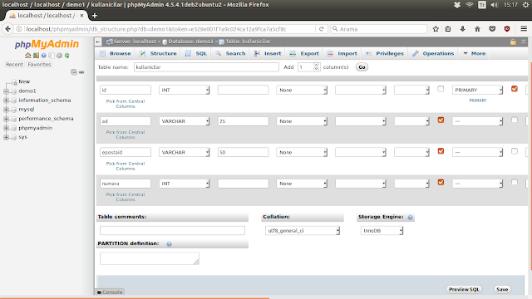The width and height of the screenshot is (532, 299).
Task: Uncheck auto-increment checkbox for id column
Action: pos(515,89)
